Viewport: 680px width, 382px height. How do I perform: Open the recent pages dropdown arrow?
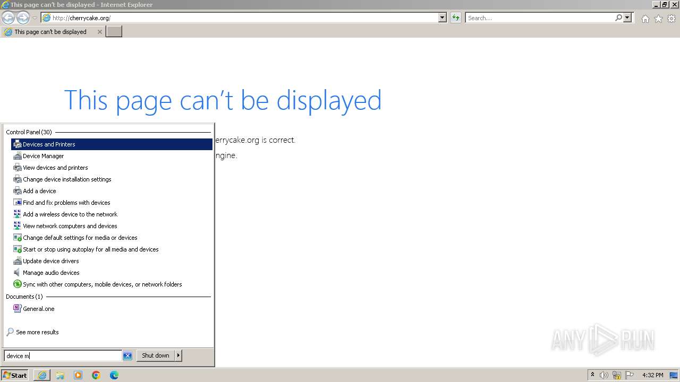point(35,18)
